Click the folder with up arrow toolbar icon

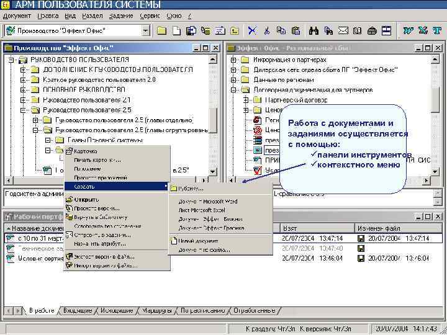tap(234, 30)
